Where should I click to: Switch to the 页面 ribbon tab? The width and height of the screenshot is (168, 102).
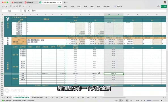coord(72,7)
